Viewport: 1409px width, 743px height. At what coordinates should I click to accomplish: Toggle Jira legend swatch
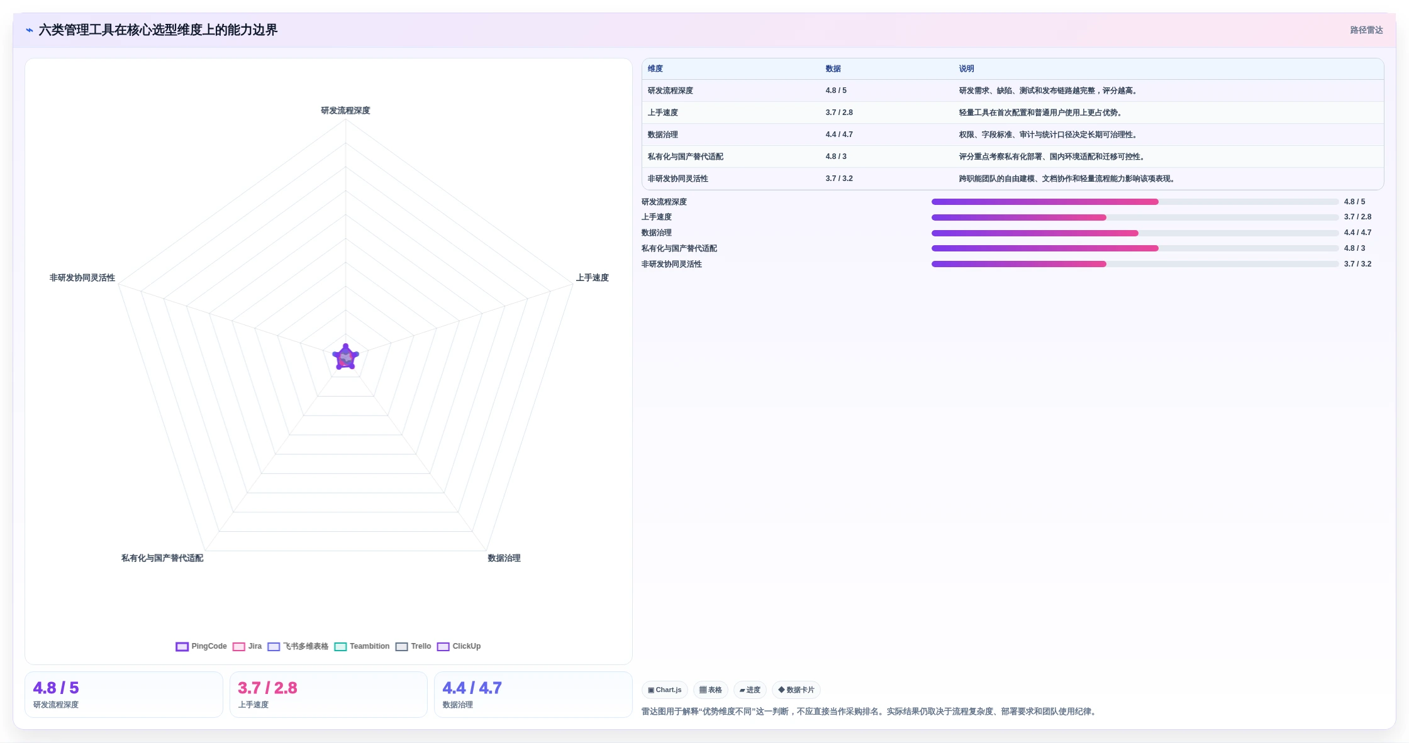click(x=238, y=646)
